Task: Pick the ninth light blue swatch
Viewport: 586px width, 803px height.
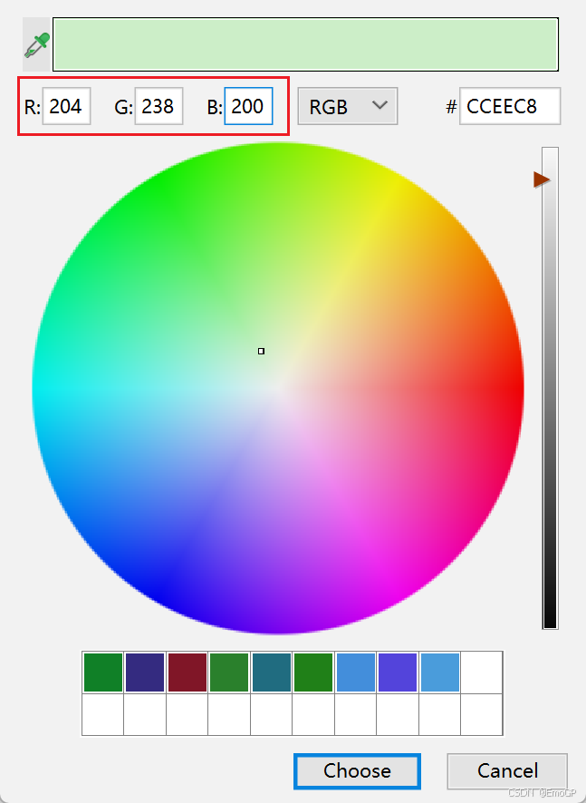Action: 439,672
